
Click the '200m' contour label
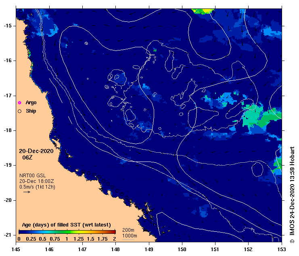(x=128, y=230)
